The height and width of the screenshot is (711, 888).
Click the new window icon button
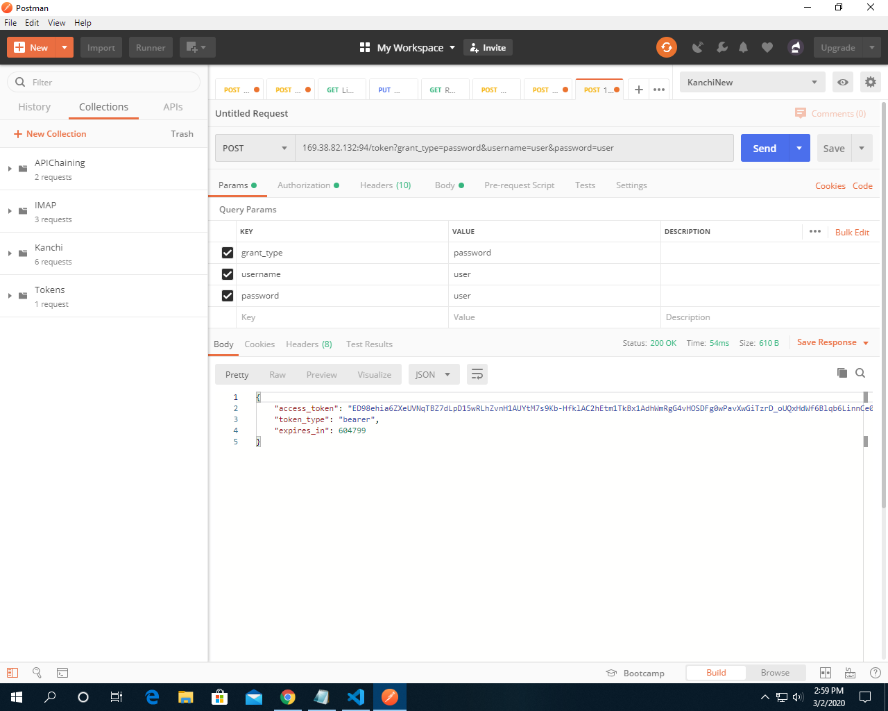[x=197, y=47]
